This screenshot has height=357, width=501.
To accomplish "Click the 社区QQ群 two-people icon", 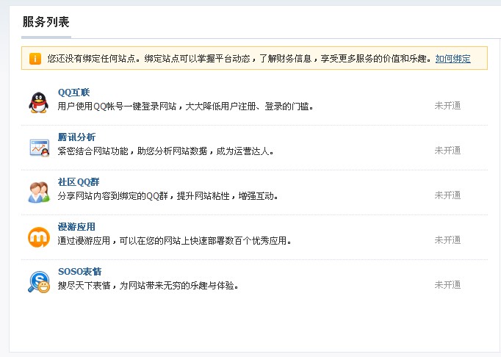I will [39, 192].
